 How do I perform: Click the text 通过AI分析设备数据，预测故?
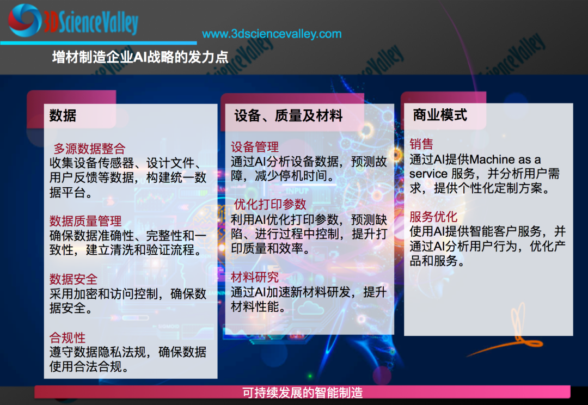coord(309,161)
